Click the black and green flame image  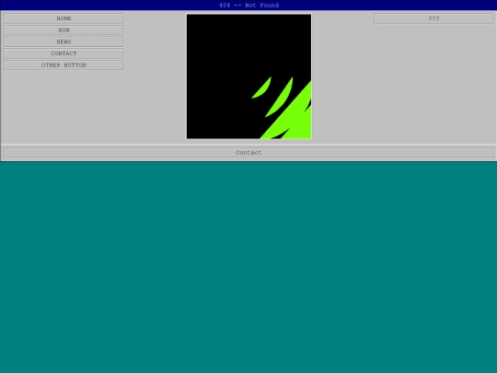point(248,76)
